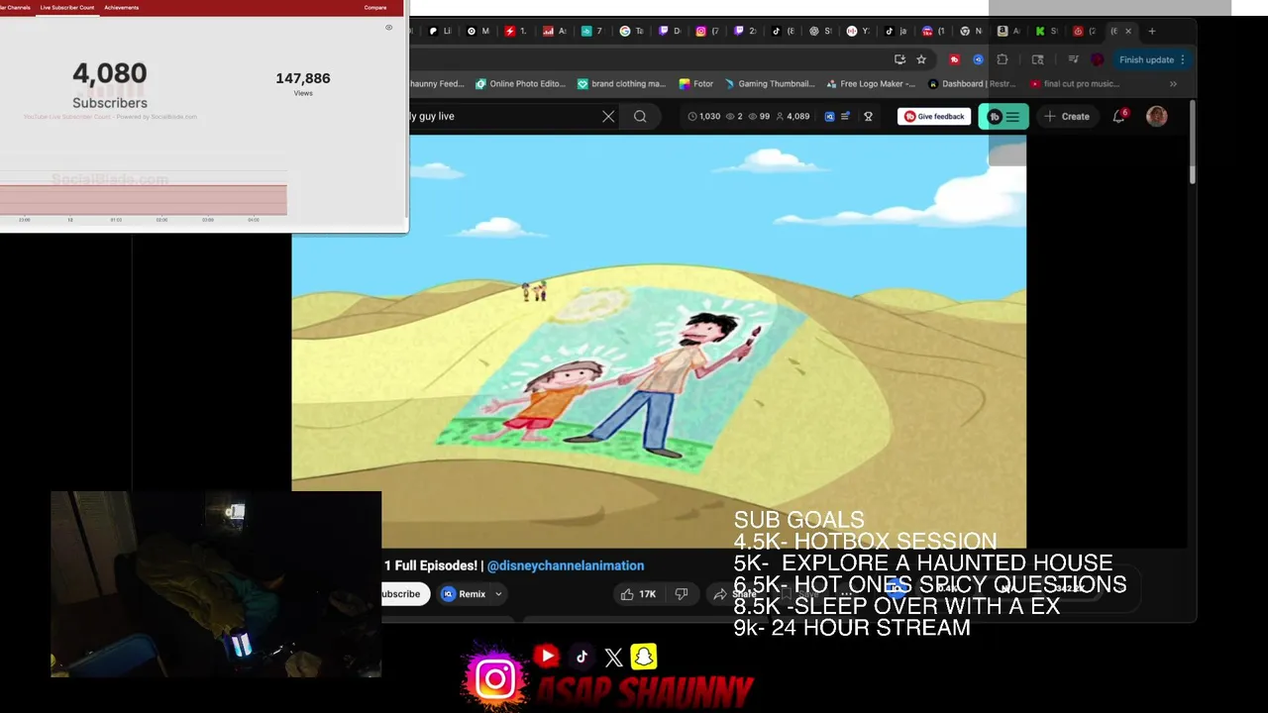
Task: Open the Online Photo Editor bookmark
Action: click(520, 84)
